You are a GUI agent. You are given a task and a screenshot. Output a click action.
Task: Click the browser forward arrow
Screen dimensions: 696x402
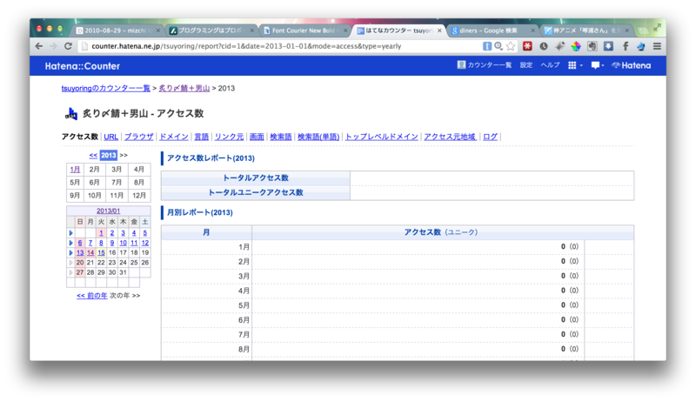pyautogui.click(x=54, y=46)
